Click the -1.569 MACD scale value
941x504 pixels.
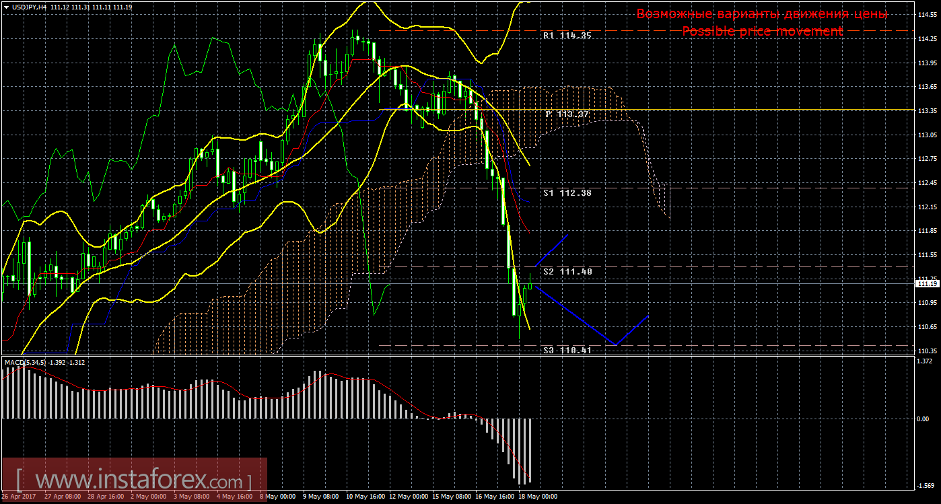[927, 485]
